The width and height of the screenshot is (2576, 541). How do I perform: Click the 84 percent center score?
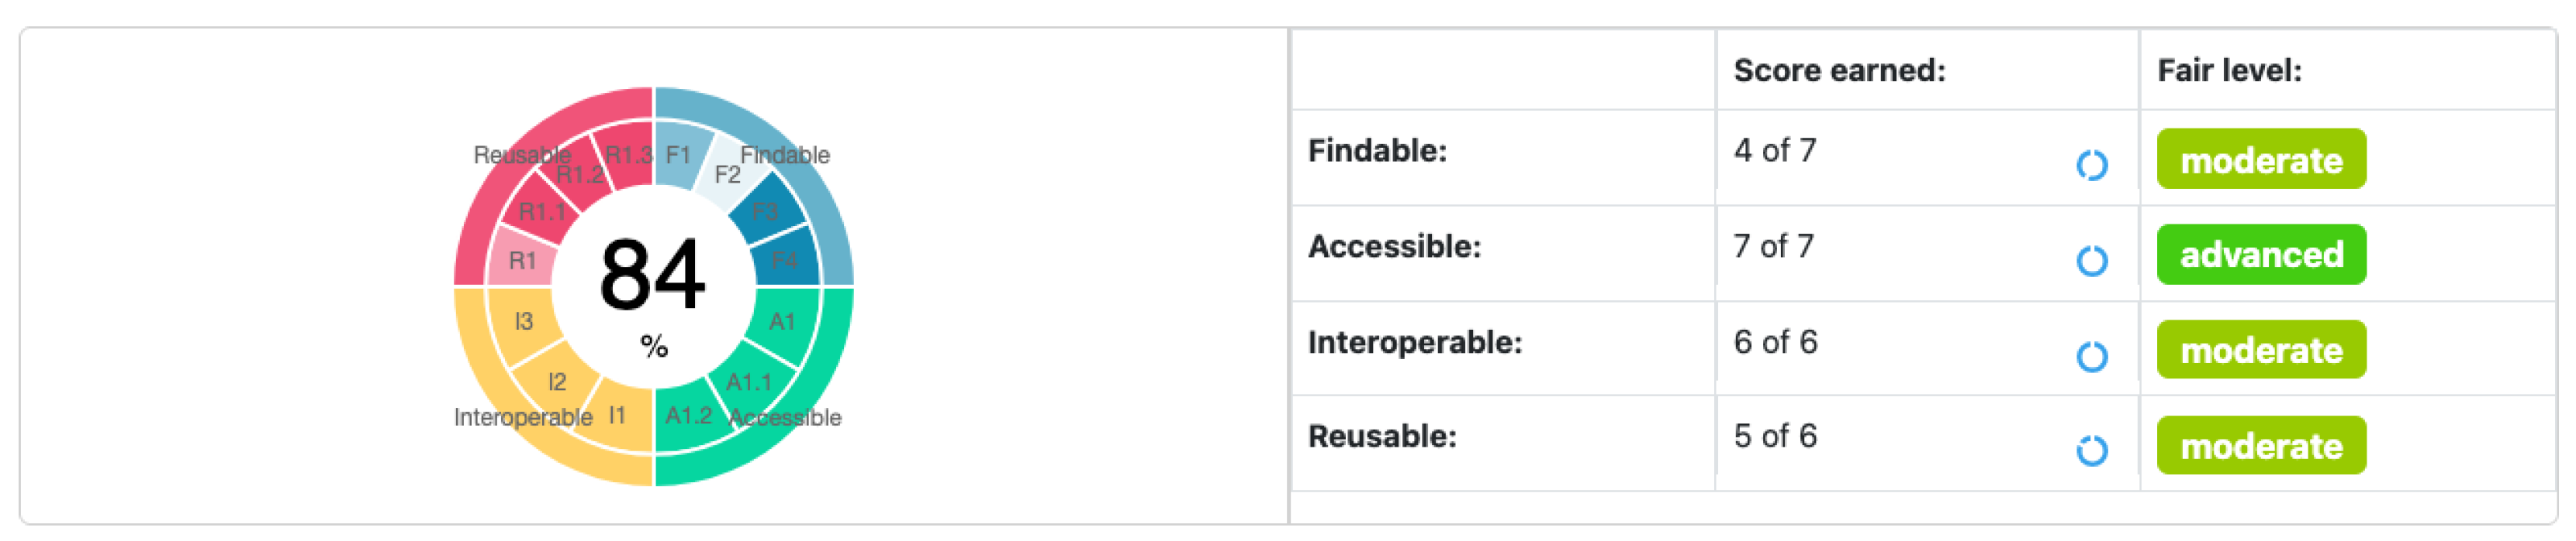[653, 276]
